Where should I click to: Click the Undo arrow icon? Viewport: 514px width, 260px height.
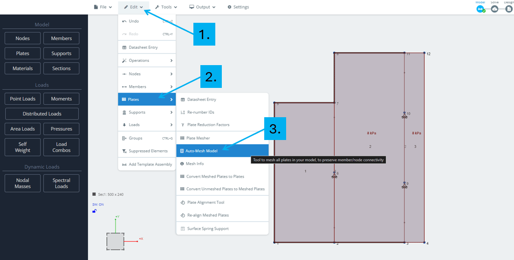tap(124, 21)
